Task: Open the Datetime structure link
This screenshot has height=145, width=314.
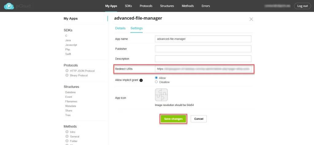Action: tap(71, 92)
